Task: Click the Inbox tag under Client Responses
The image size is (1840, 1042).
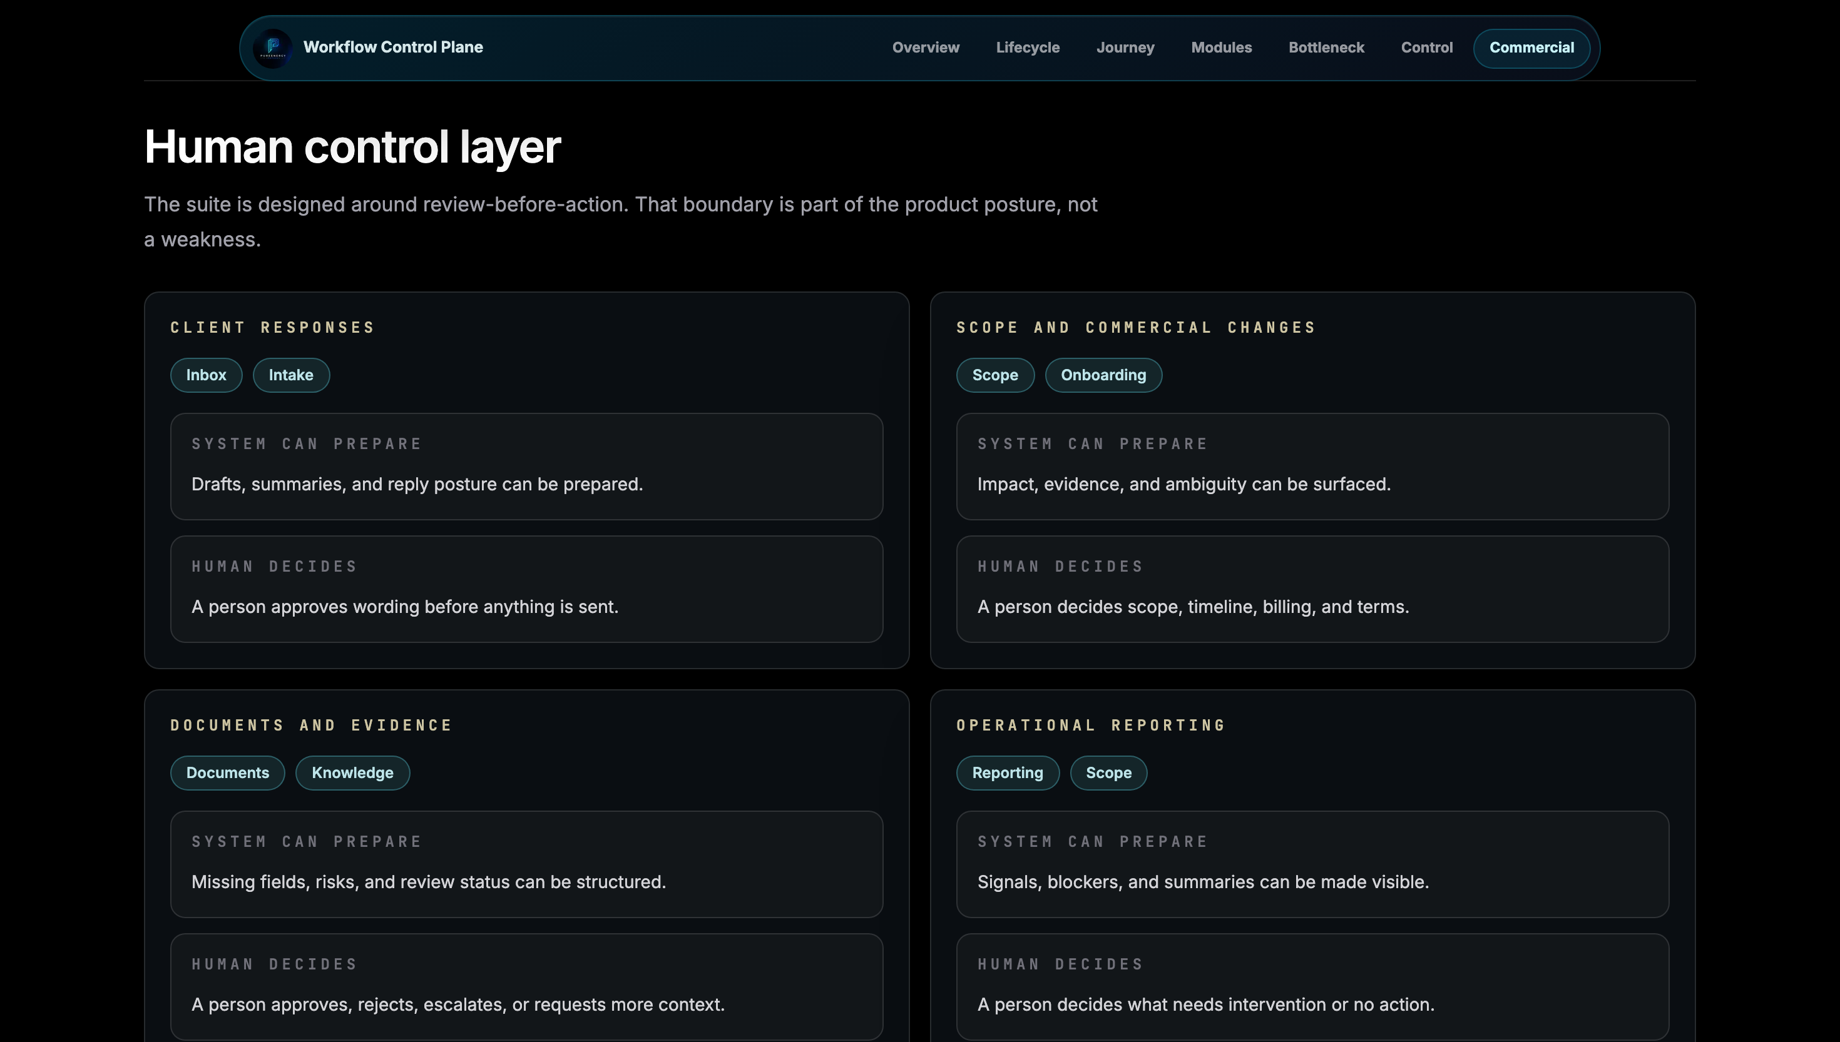Action: [206, 375]
